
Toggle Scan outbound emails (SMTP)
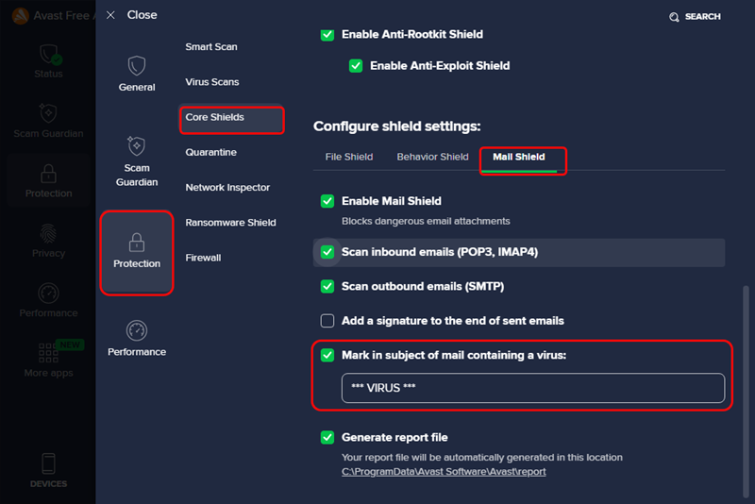(327, 286)
